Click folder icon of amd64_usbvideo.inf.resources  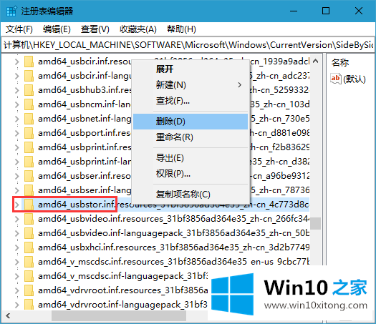click(29, 219)
